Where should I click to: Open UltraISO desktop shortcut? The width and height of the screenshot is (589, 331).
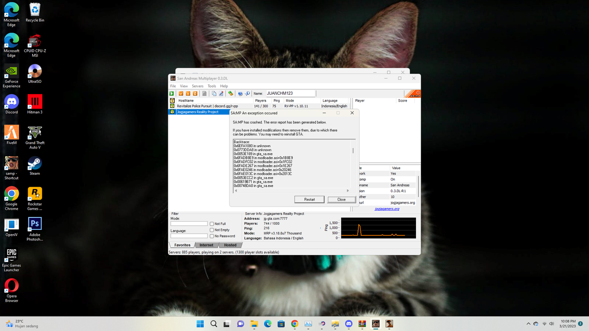pos(35,74)
